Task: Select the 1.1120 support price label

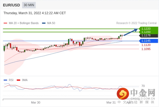Action: [x=146, y=45]
